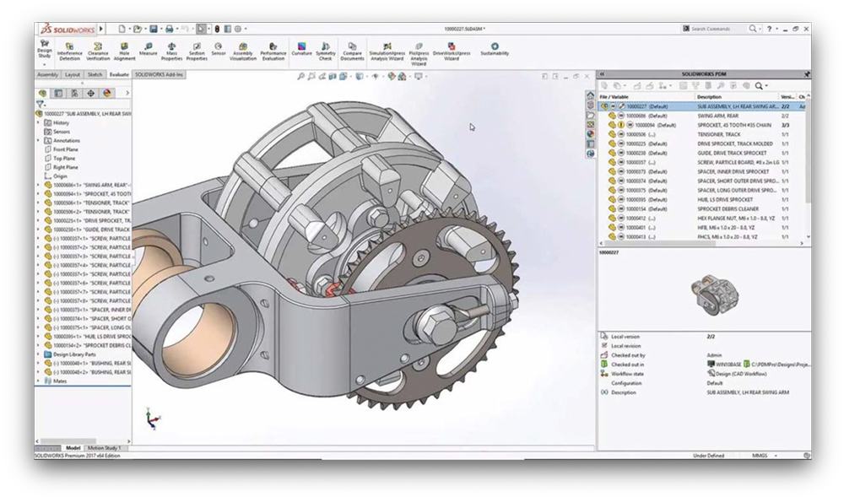Expand the History folder in feature tree
This screenshot has height=497, width=844.
pos(37,123)
